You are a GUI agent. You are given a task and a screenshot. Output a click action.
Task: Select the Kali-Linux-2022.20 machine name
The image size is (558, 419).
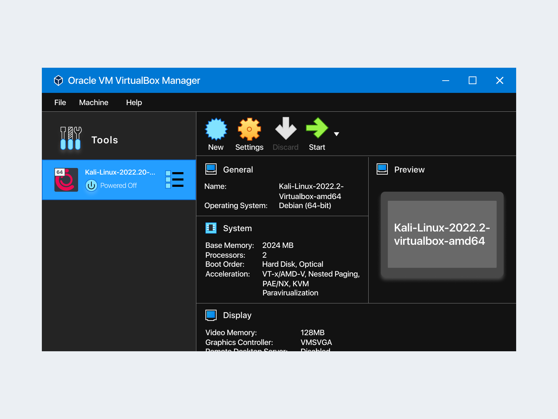(x=120, y=172)
